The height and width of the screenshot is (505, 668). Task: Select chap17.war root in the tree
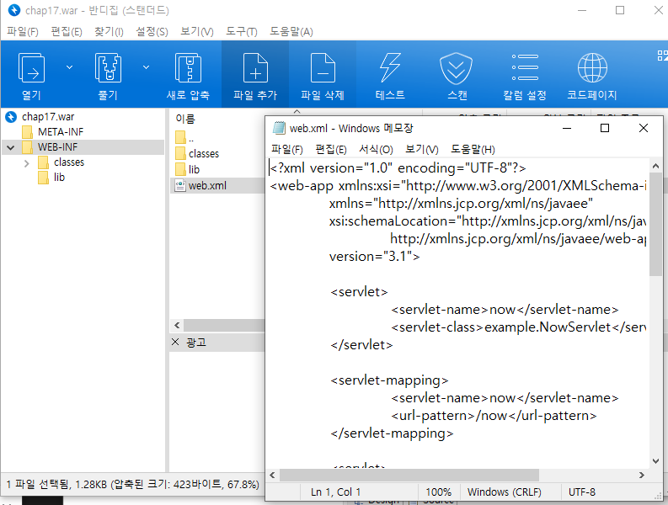(x=48, y=117)
